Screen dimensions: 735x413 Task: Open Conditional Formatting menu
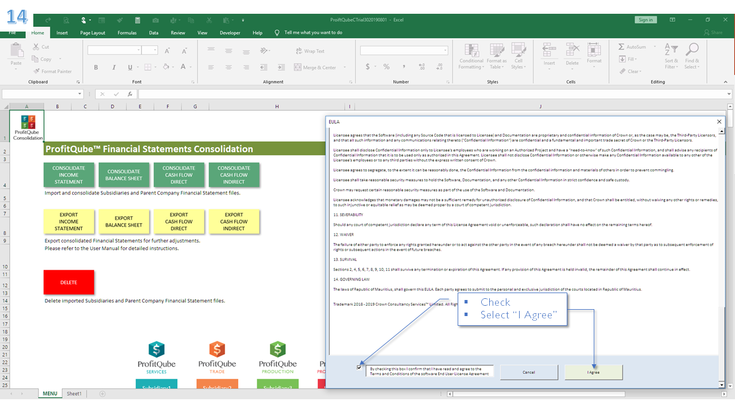point(471,56)
